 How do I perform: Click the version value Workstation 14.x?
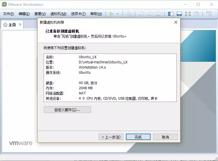pyautogui.click(x=92, y=67)
